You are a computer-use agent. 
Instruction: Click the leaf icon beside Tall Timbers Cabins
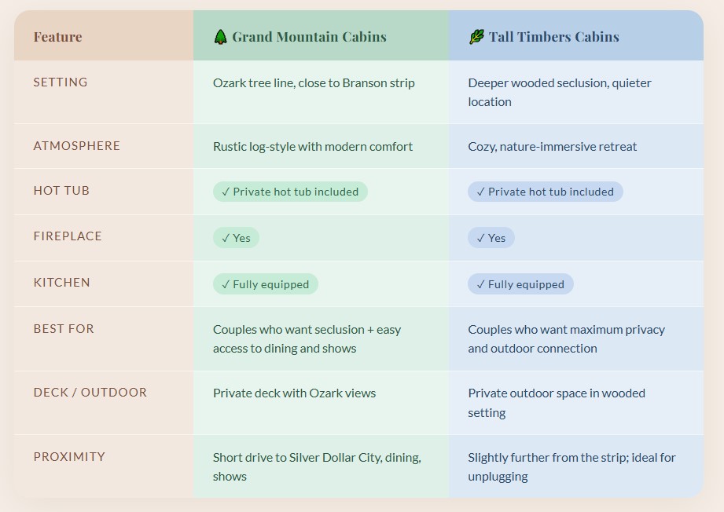[x=476, y=37]
